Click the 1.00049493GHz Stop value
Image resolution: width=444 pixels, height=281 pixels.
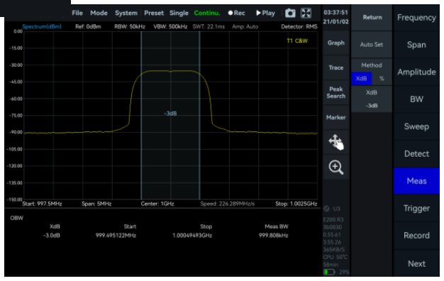[192, 236]
